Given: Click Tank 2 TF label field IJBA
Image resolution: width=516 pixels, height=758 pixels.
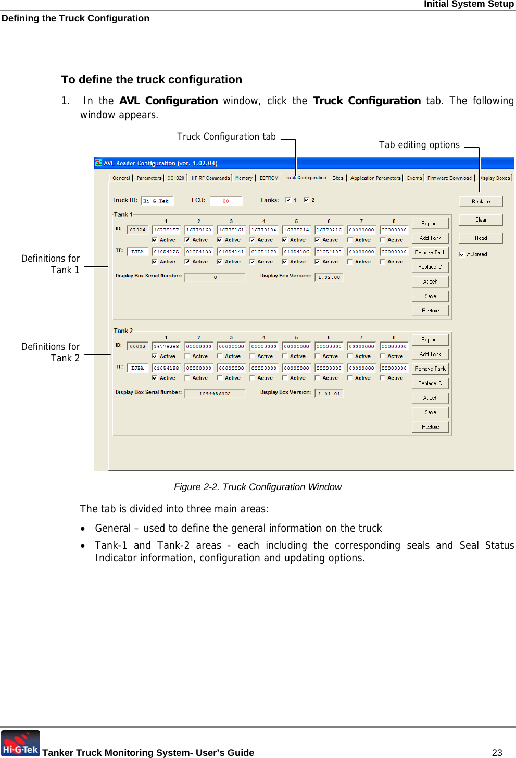Looking at the screenshot, I should 138,368.
